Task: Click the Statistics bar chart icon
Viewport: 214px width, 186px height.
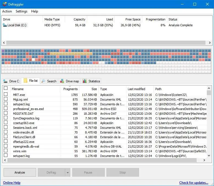Action: click(x=84, y=81)
